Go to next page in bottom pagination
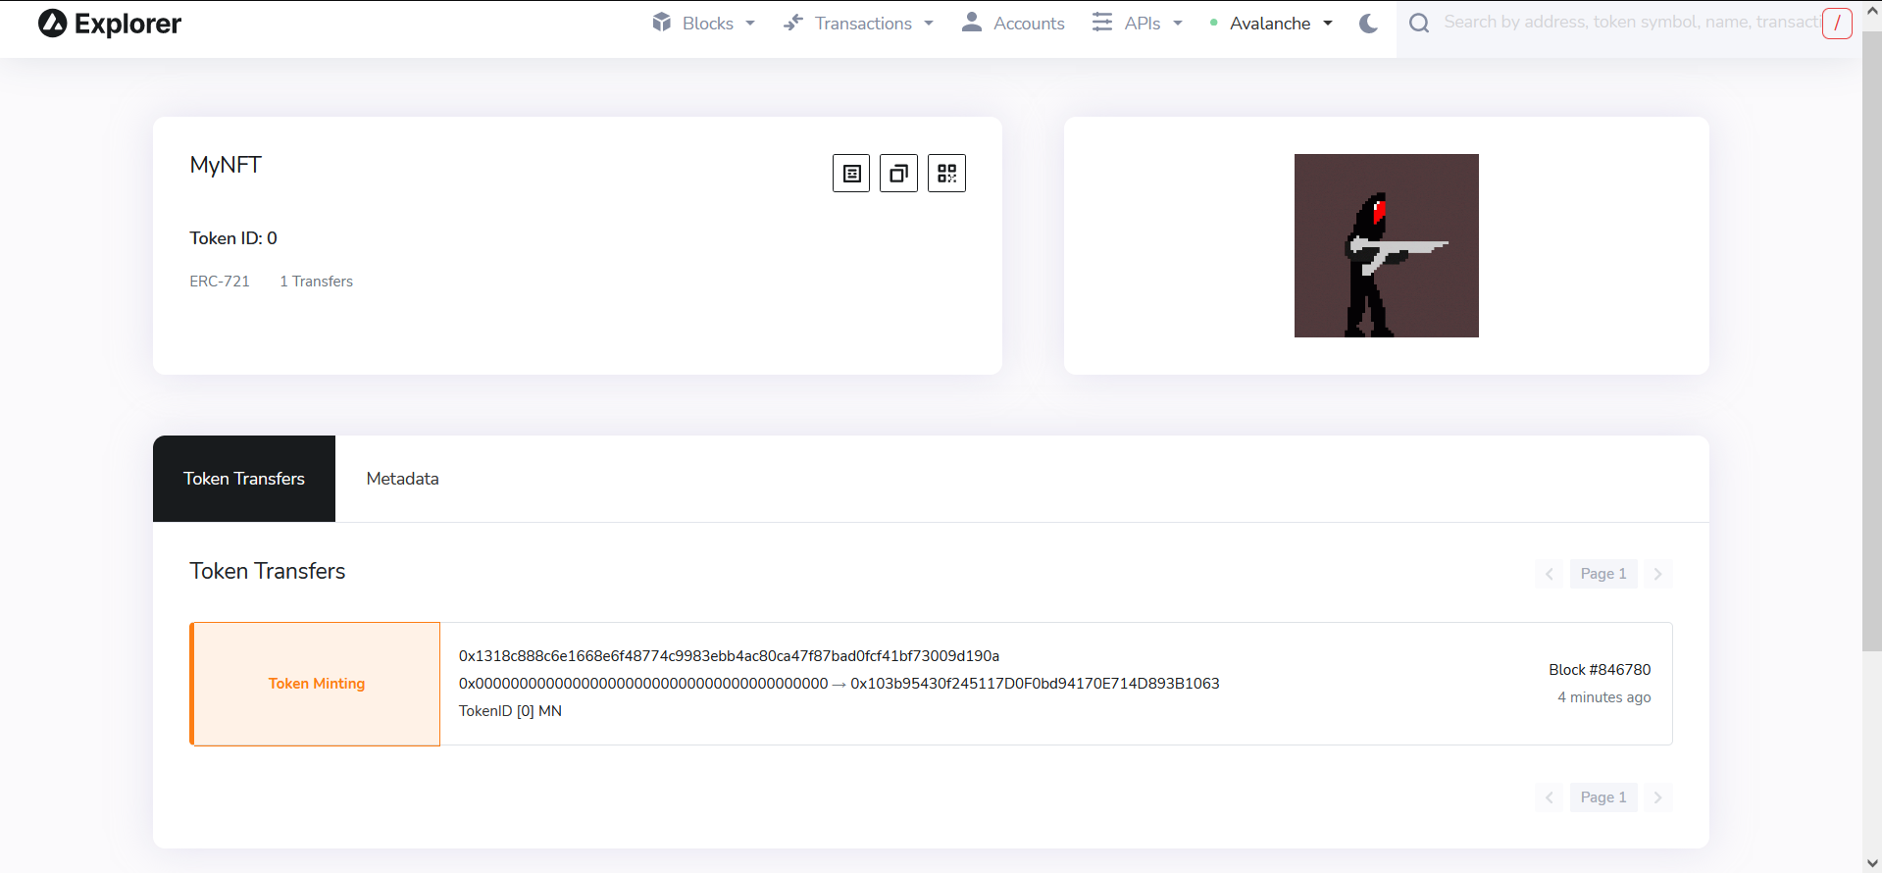Screen dimensions: 1882x873 coord(1658,797)
